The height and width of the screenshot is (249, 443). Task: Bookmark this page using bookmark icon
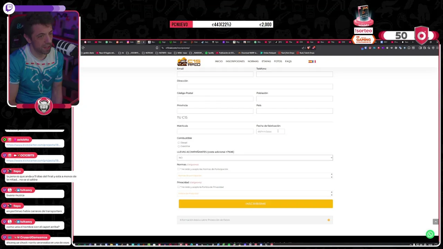point(157,48)
